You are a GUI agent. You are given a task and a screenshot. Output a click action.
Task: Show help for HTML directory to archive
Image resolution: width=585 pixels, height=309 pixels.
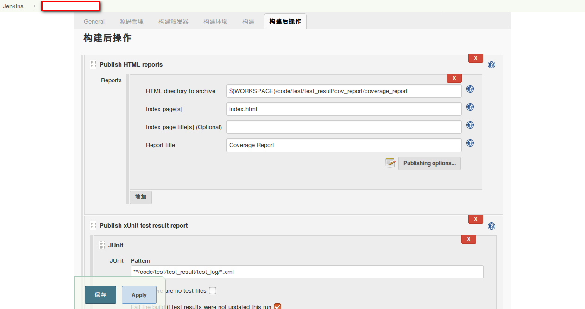point(470,89)
